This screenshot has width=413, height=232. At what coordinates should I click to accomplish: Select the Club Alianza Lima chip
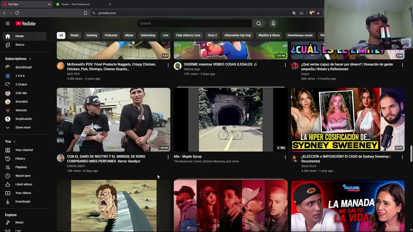coord(188,35)
